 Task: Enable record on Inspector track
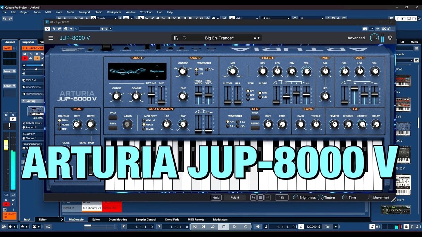pos(25,58)
